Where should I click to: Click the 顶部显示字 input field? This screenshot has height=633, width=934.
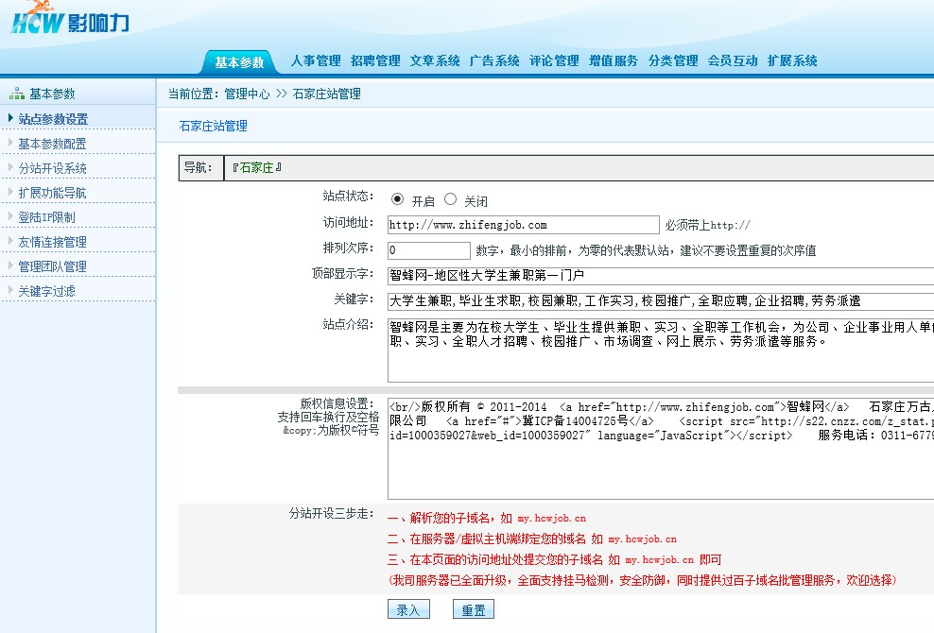tap(661, 276)
